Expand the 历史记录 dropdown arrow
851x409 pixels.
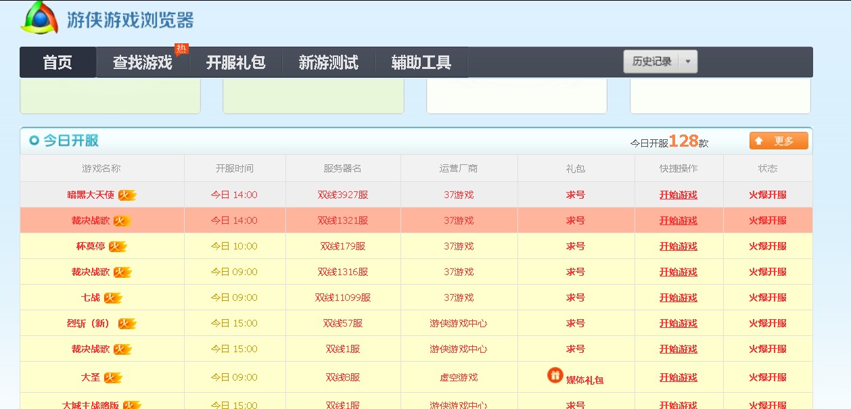click(688, 62)
